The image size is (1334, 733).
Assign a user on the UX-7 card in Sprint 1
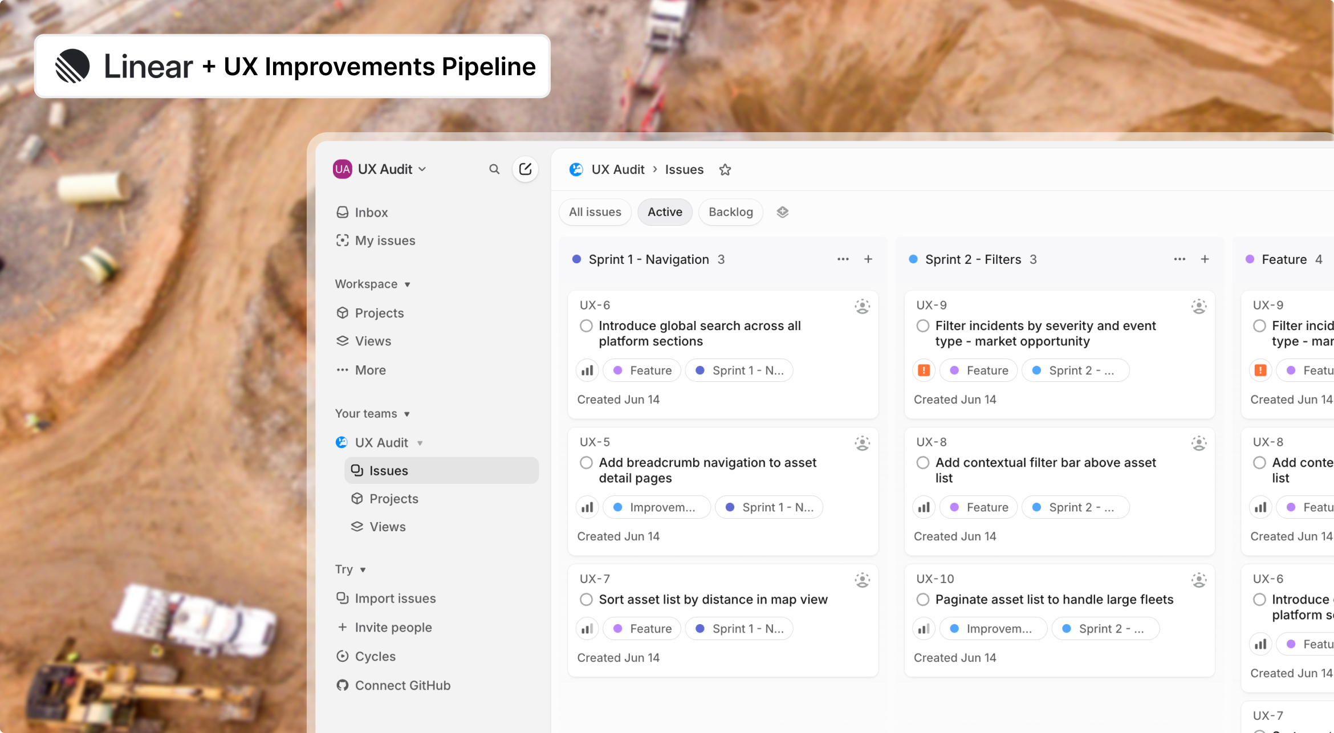point(863,580)
